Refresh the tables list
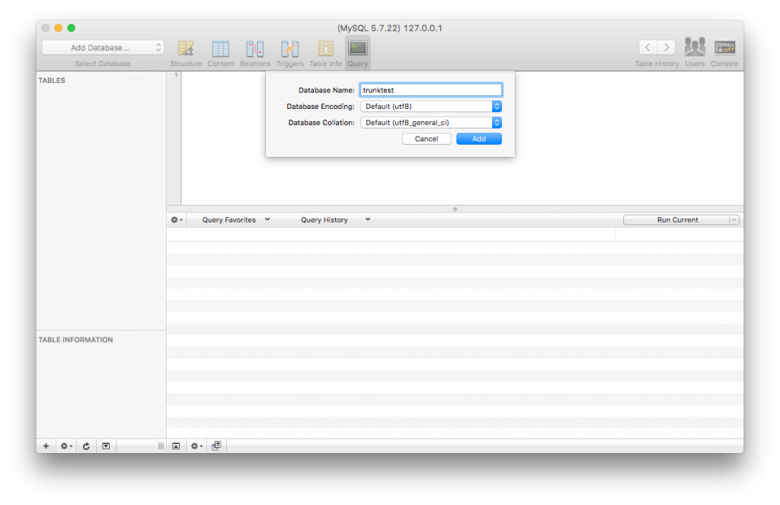 86,446
